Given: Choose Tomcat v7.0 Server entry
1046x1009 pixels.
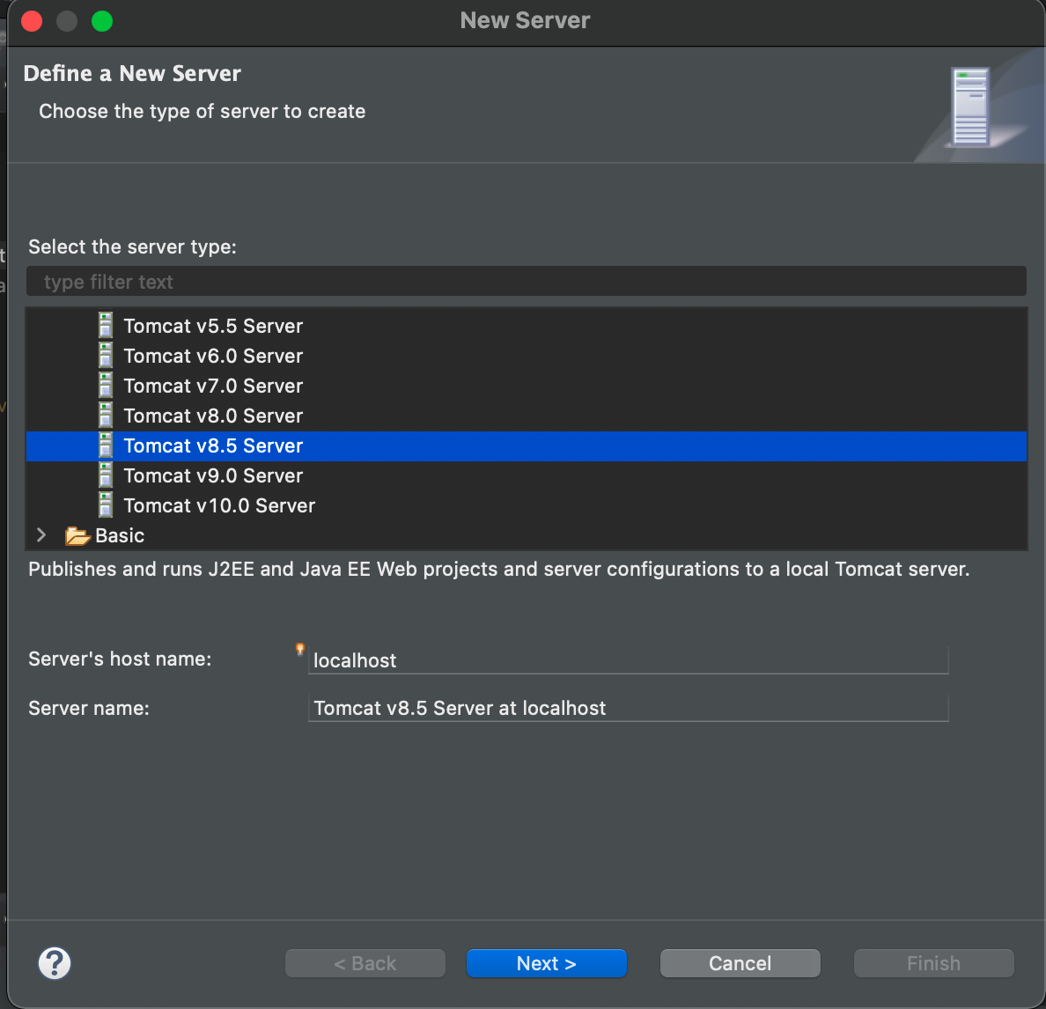Looking at the screenshot, I should click(x=213, y=387).
